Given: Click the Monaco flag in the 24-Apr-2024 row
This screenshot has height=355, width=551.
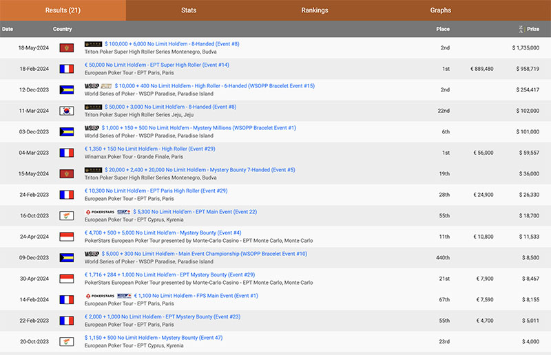Looking at the screenshot, I should [65, 237].
